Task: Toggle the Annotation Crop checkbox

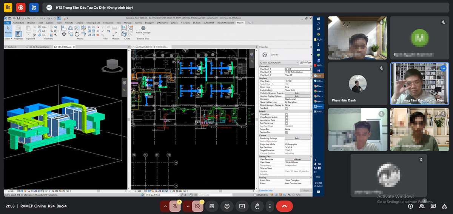Action: pos(287,120)
